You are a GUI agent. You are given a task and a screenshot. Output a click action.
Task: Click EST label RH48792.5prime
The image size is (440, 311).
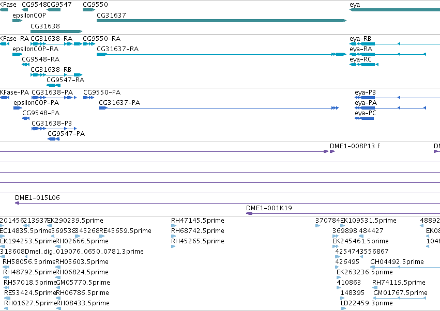pyautogui.click(x=29, y=272)
